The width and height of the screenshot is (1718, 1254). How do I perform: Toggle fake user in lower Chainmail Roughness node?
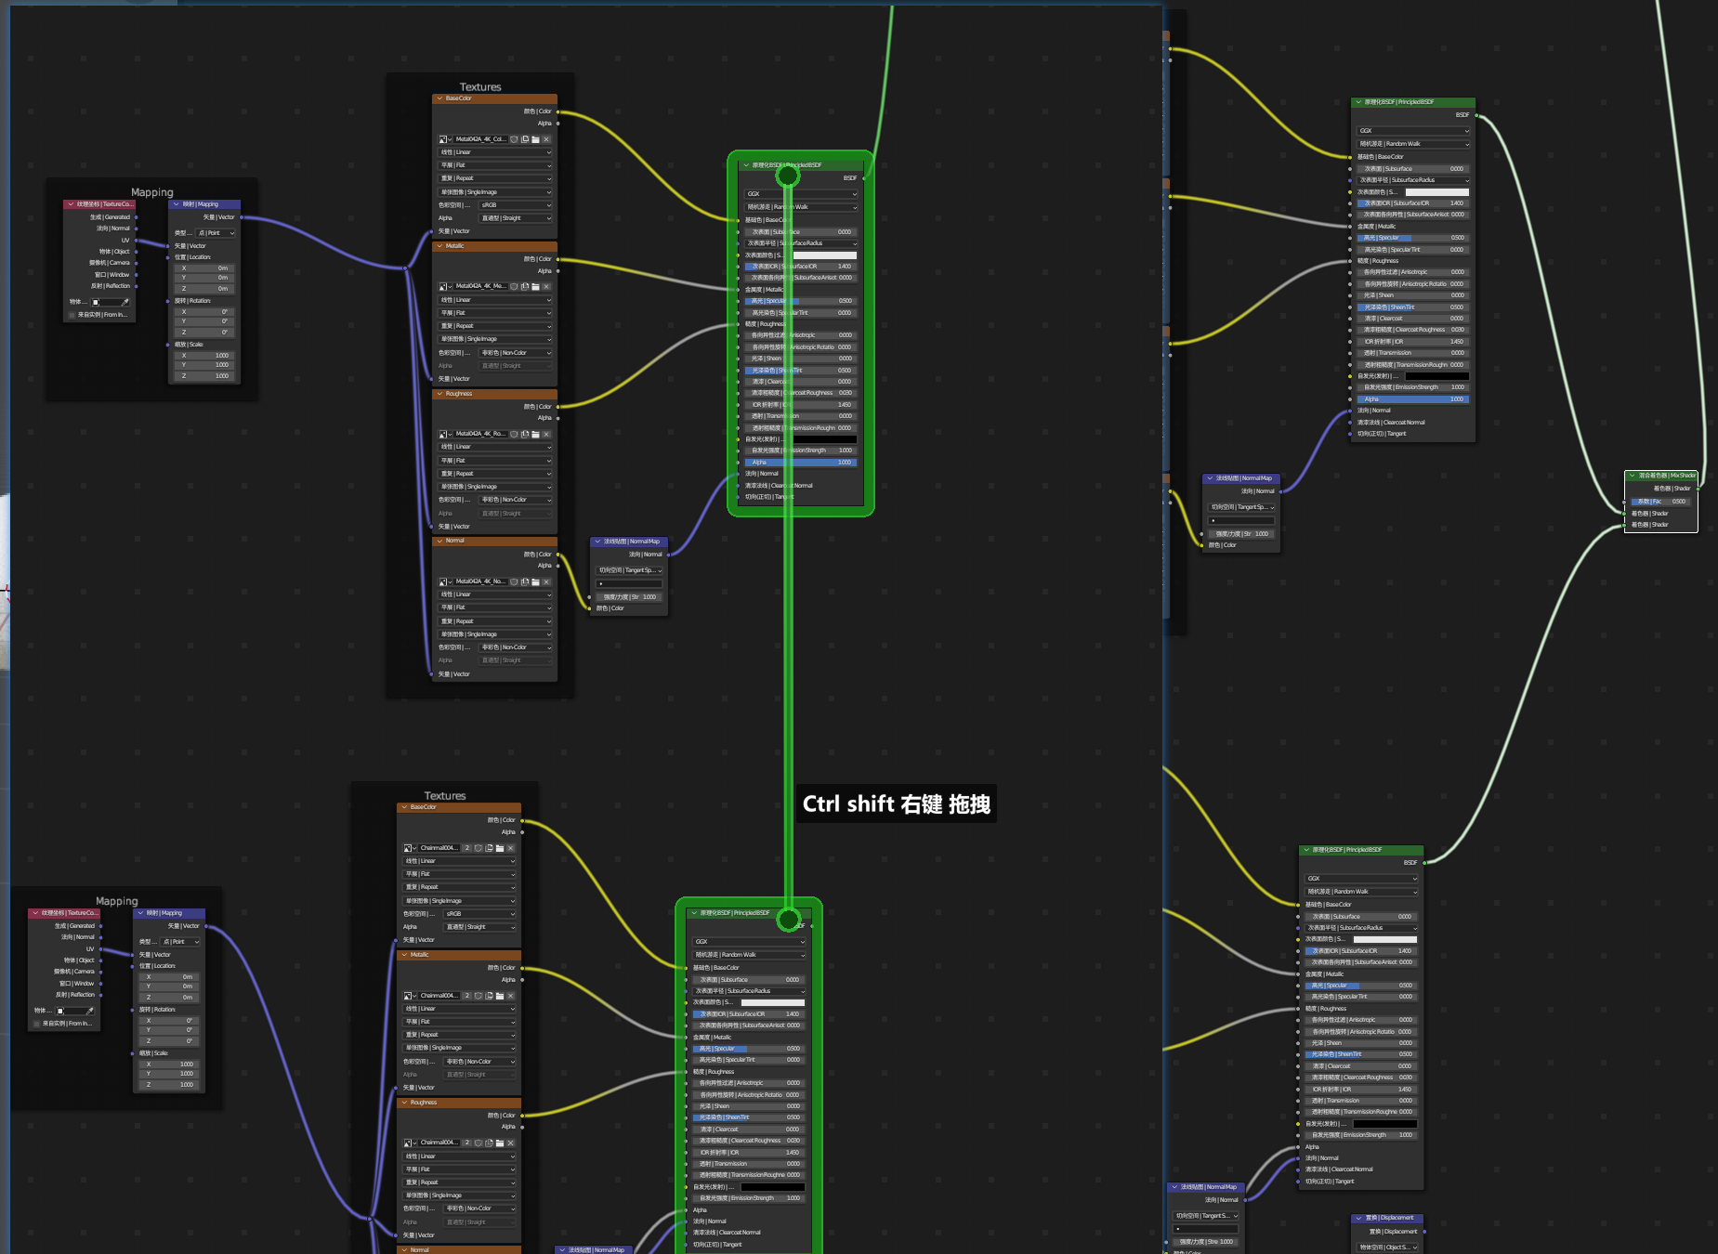pyautogui.click(x=479, y=1143)
